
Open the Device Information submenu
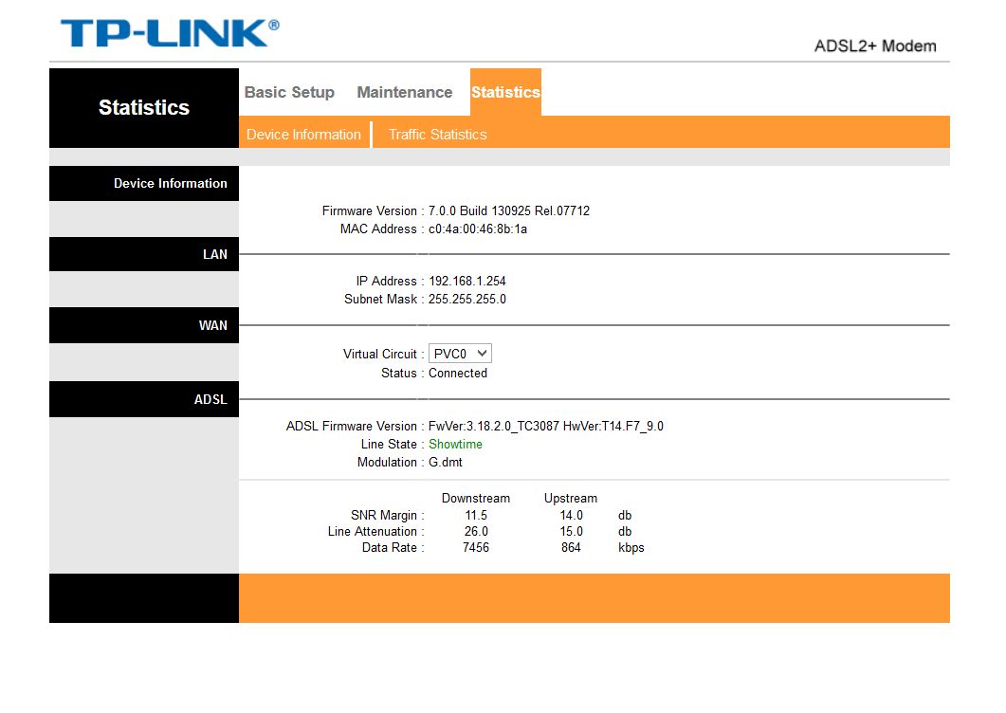[303, 135]
